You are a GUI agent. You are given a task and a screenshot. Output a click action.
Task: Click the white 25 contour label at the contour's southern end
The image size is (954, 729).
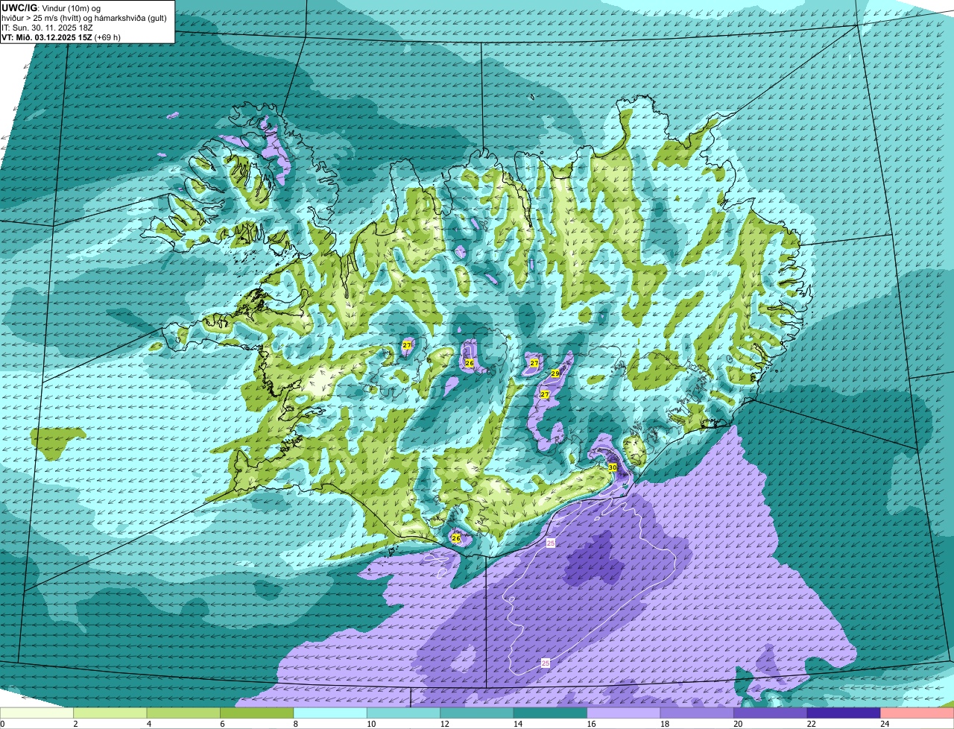(546, 663)
